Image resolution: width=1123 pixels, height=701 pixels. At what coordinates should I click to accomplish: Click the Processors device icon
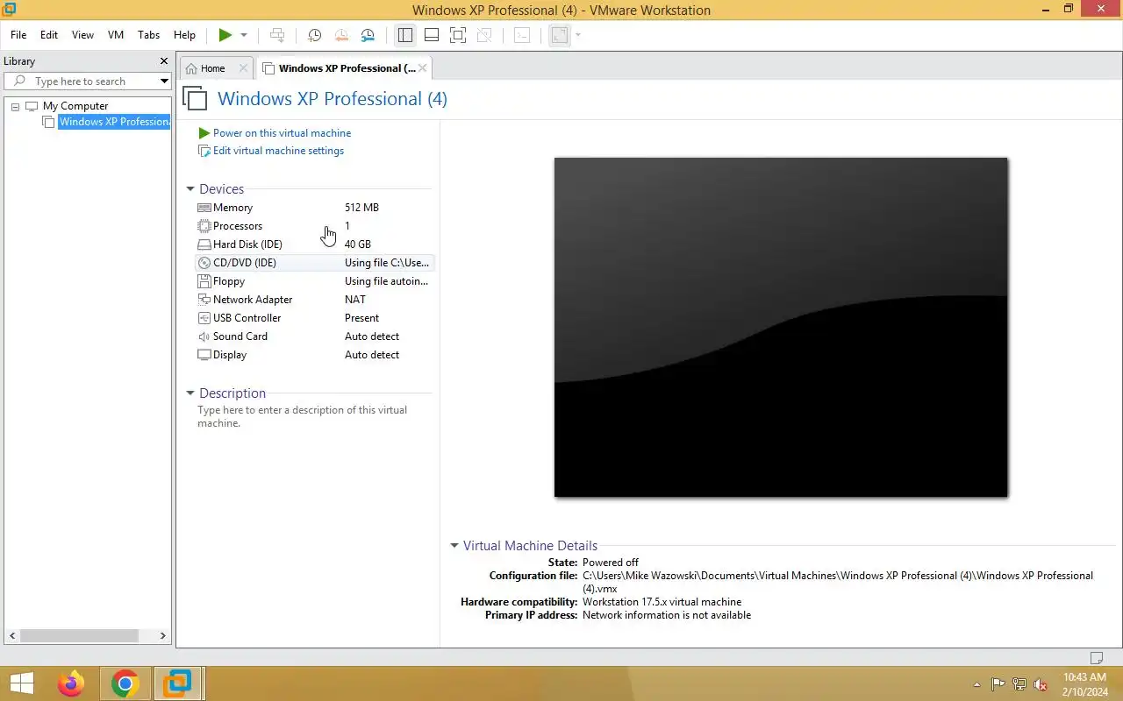tap(204, 226)
